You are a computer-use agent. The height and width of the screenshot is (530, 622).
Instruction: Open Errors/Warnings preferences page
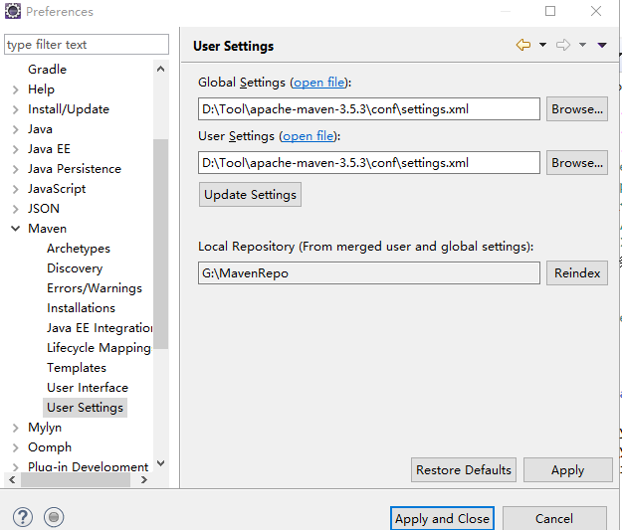point(95,288)
